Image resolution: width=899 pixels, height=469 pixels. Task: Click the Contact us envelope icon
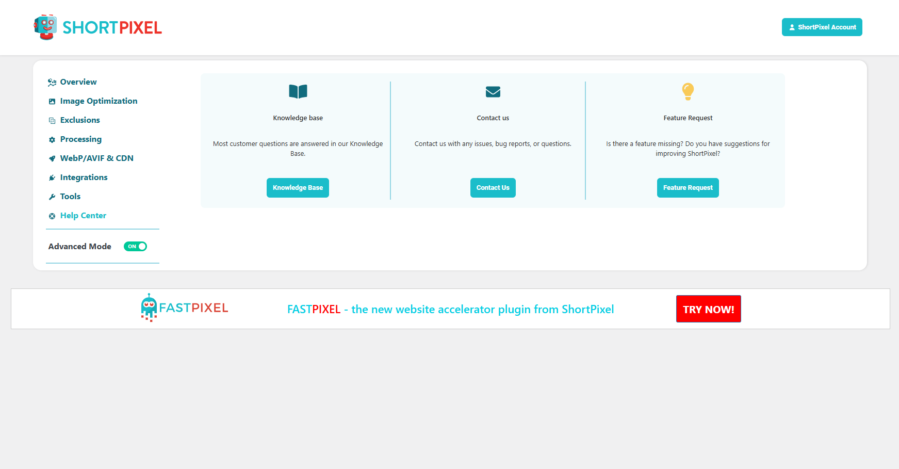click(493, 92)
